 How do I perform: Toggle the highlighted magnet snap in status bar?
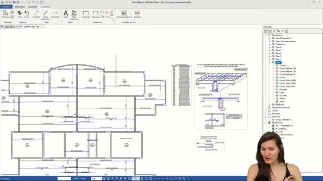point(138,178)
